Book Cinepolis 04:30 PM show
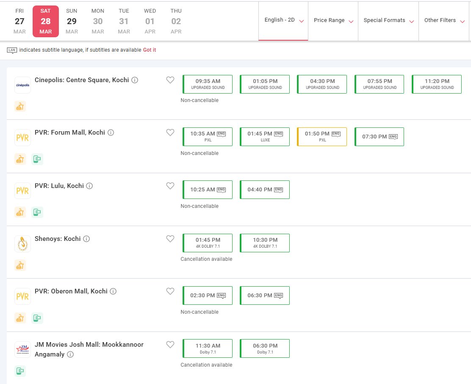This screenshot has height=384, width=471. pos(322,84)
